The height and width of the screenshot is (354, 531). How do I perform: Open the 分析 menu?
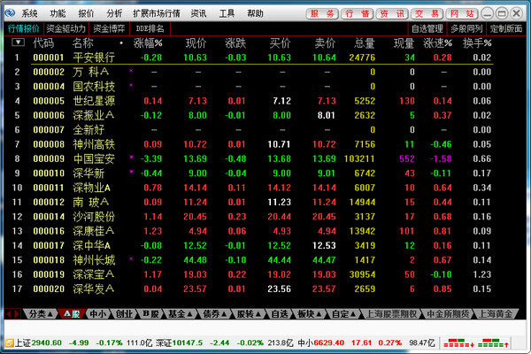tap(114, 13)
